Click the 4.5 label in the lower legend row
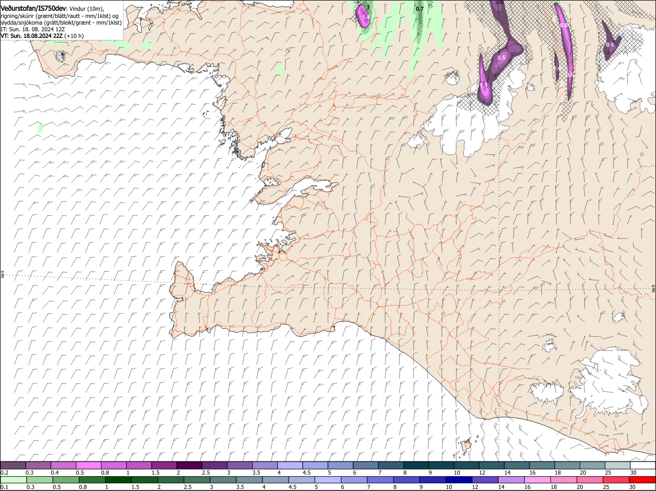This screenshot has width=656, height=491. pyautogui.click(x=293, y=487)
